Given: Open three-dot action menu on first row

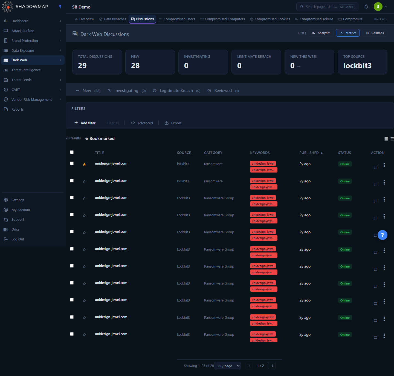Looking at the screenshot, I should [384, 165].
